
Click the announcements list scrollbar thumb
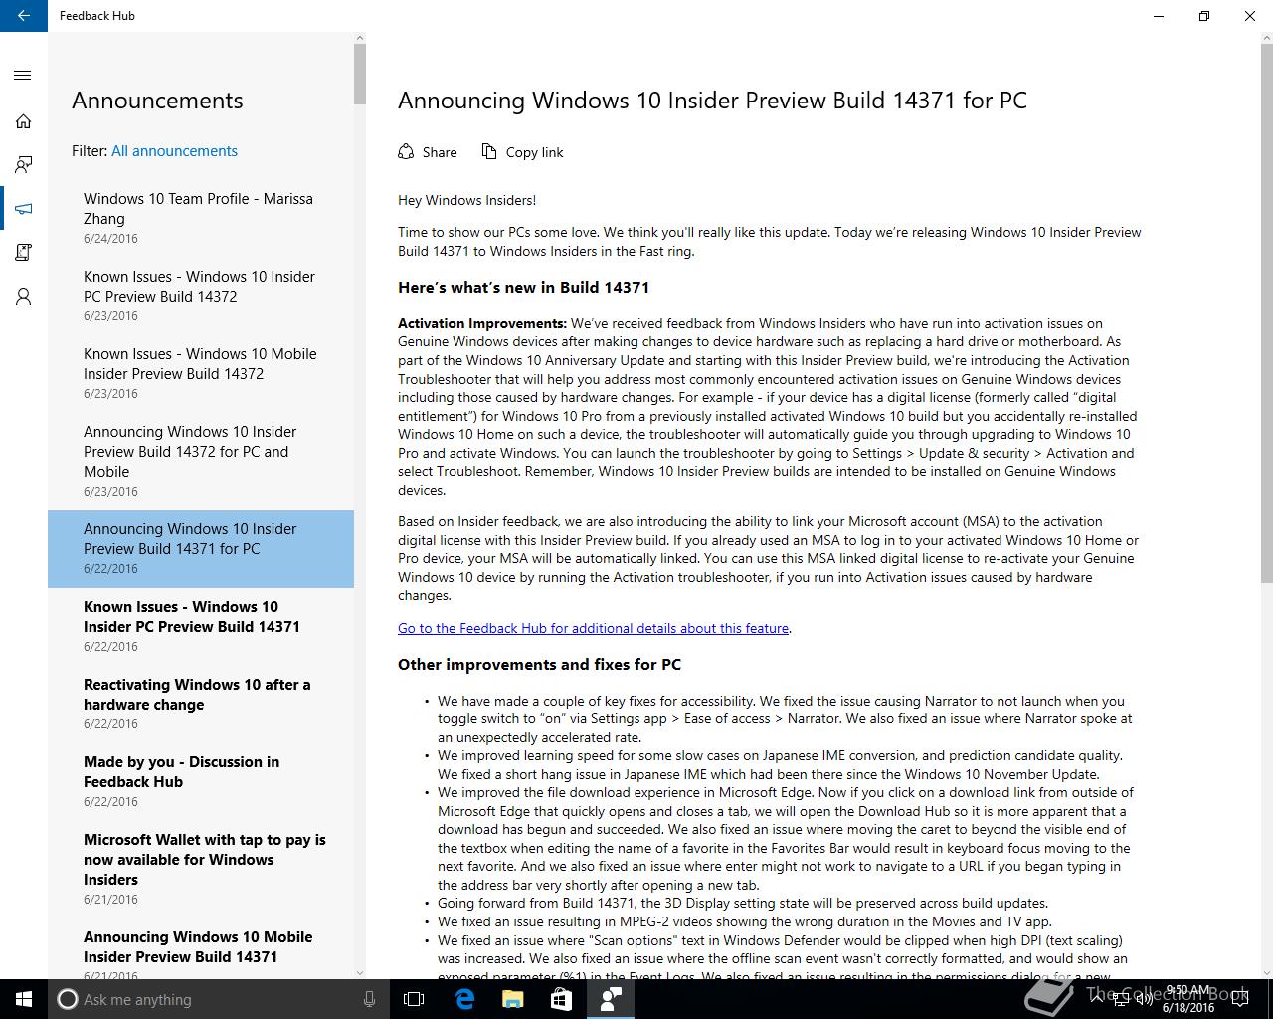pyautogui.click(x=360, y=74)
